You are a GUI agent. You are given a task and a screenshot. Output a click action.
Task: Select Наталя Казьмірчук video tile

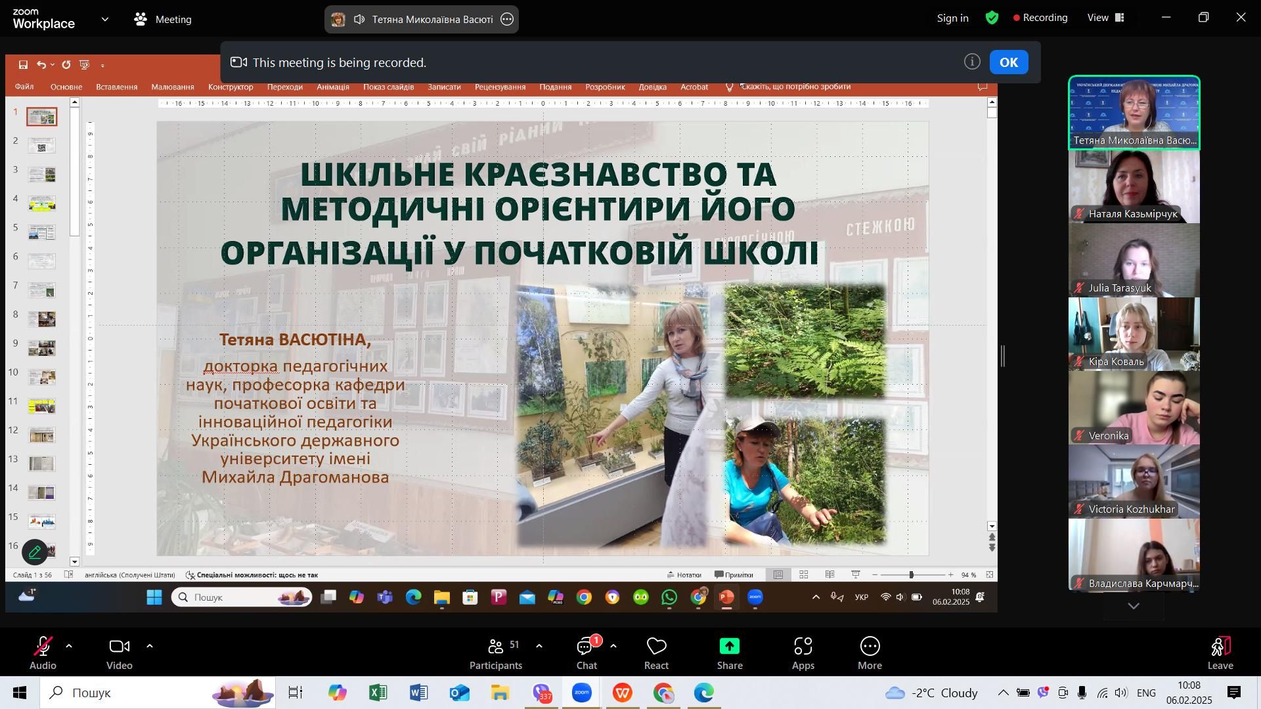point(1134,186)
